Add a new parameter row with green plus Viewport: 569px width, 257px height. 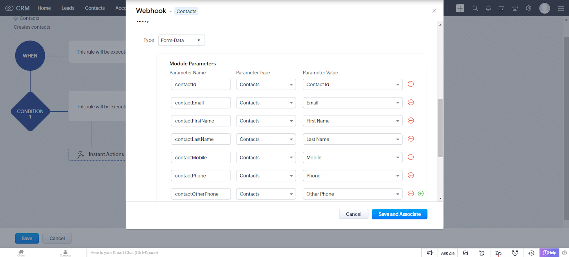[x=421, y=193]
